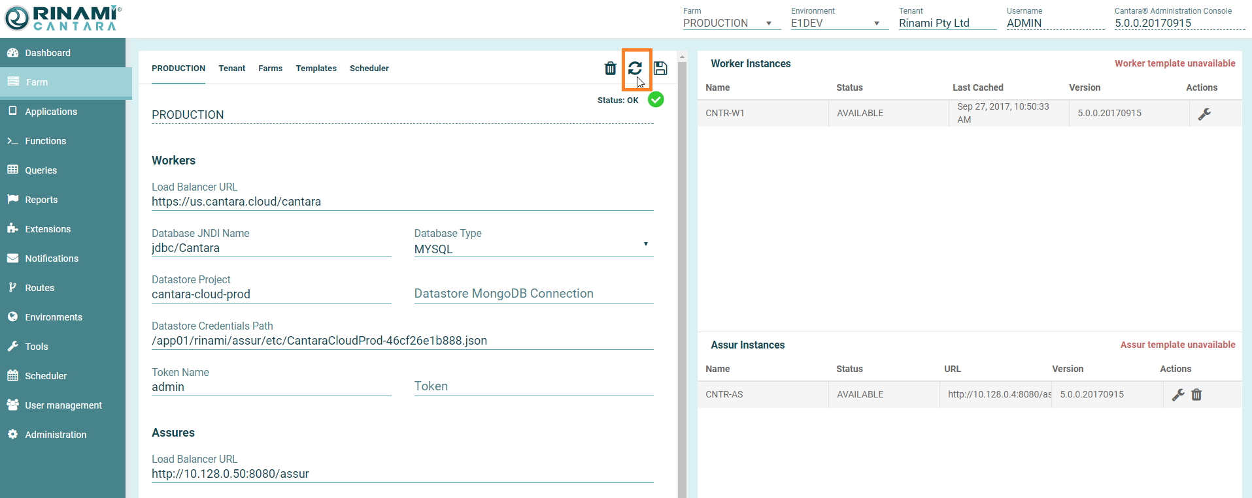Click the green Status OK checkmark

656,100
